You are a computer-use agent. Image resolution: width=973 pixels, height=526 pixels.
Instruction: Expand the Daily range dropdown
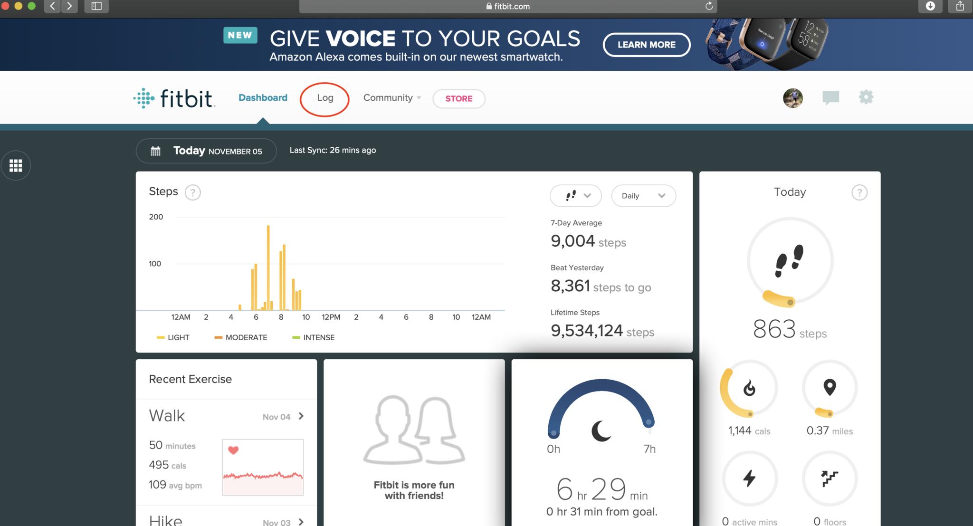point(644,196)
